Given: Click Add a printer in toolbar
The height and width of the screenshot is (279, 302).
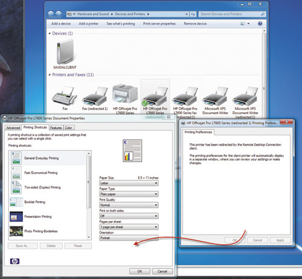Looking at the screenshot, I should (x=89, y=24).
